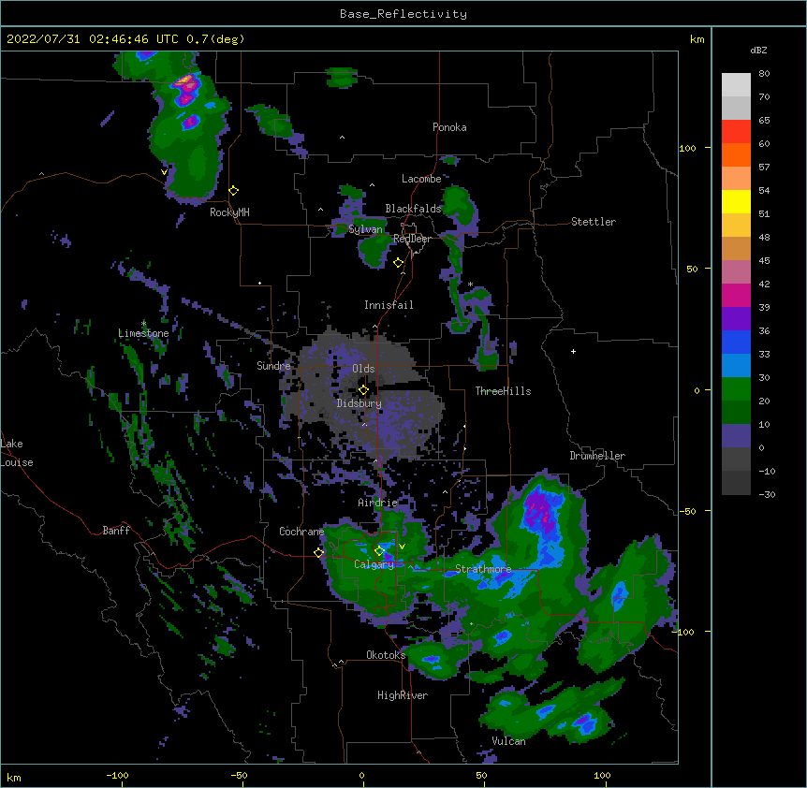Viewport: 807px width, 788px height.
Task: Click the Drumheller label
Action: pos(597,456)
